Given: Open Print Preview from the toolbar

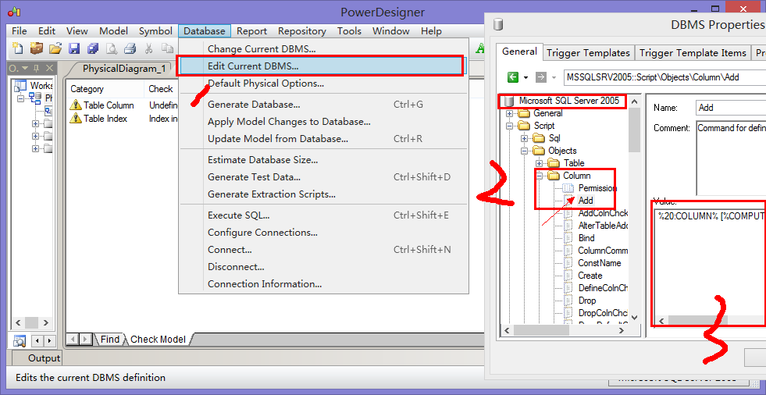Looking at the screenshot, I should pyautogui.click(x=112, y=48).
